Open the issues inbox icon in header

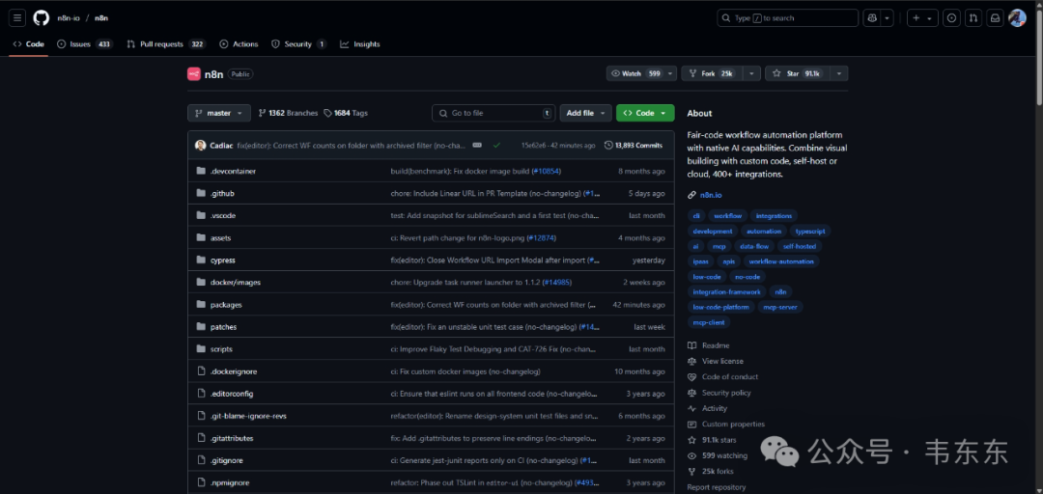[952, 18]
